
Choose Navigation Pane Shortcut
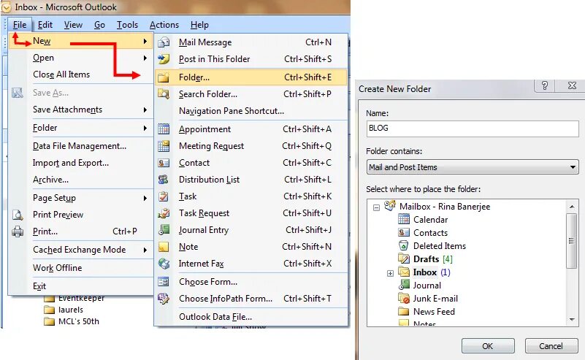pos(232,111)
